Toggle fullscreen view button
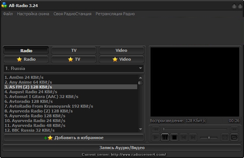The height and width of the screenshot is (158, 244). 225,138
